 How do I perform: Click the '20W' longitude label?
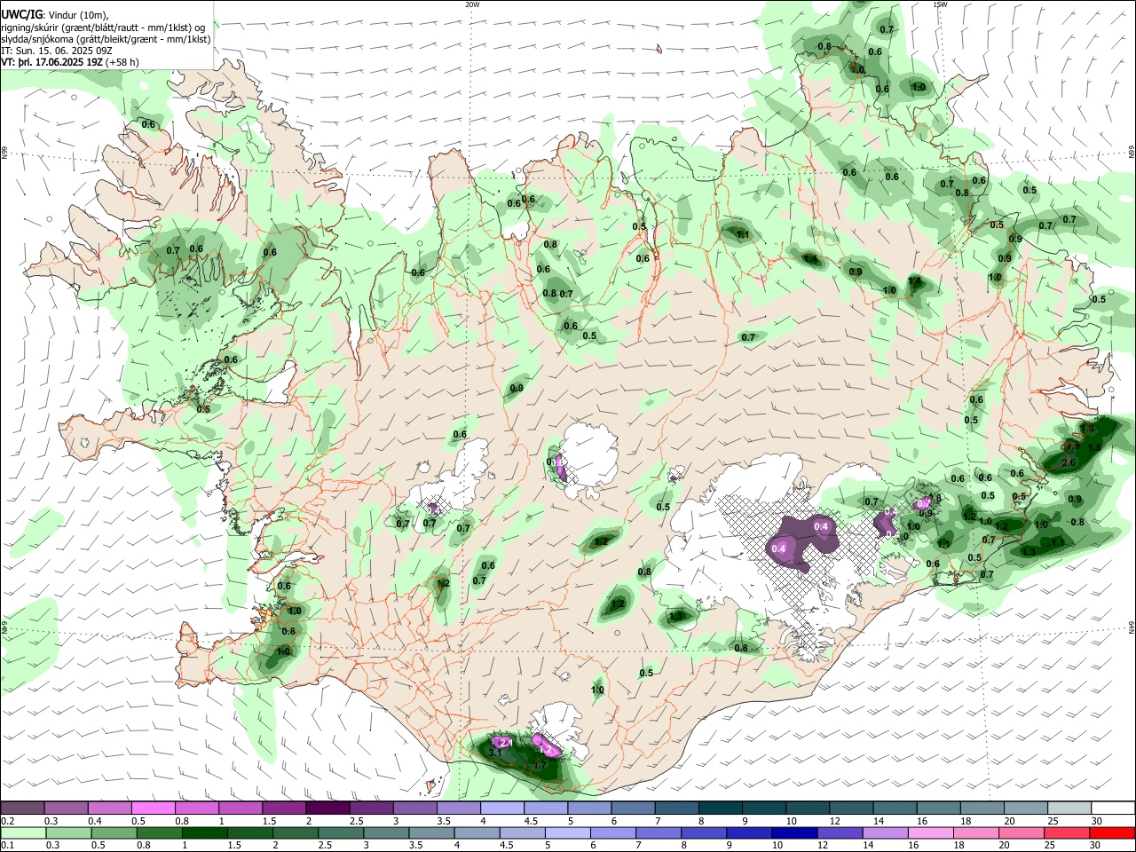472,4
